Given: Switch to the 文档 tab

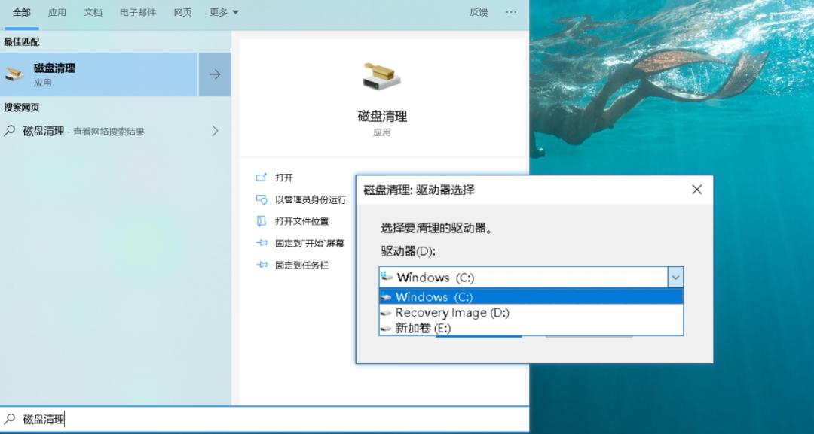Looking at the screenshot, I should 93,12.
